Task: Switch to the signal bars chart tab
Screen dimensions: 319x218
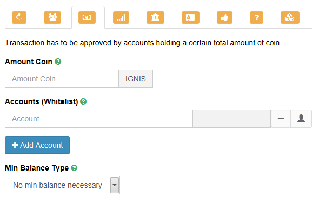Action: (x=121, y=17)
